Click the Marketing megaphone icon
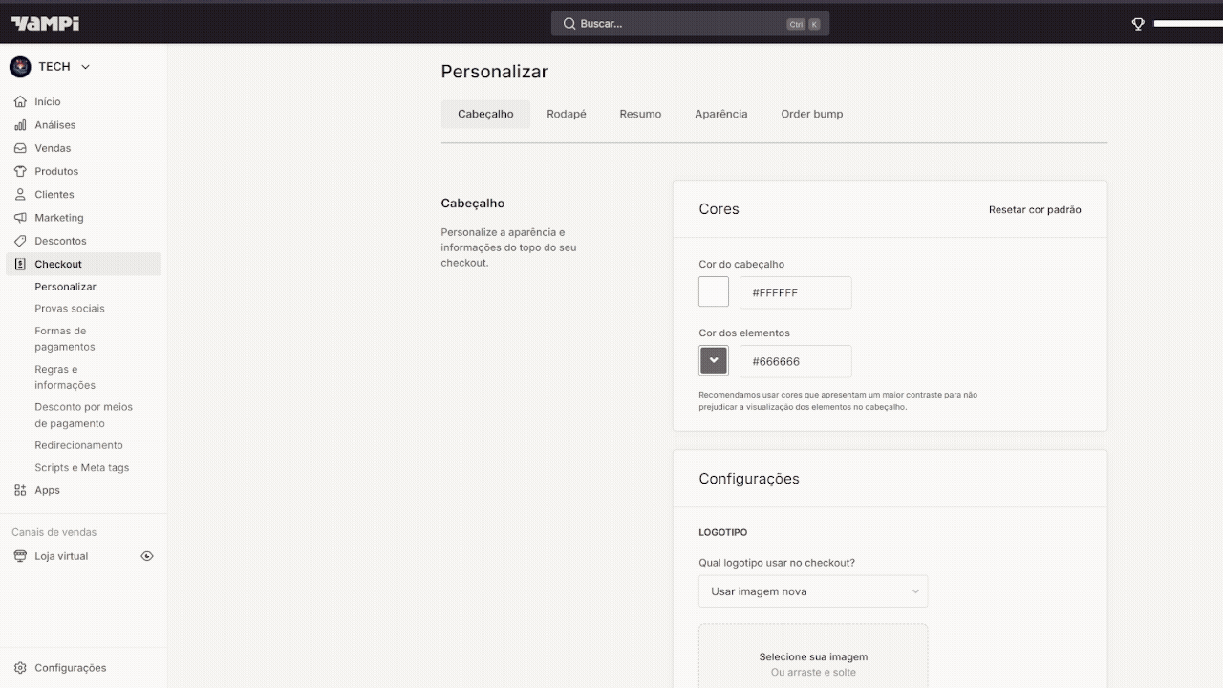This screenshot has width=1223, height=688. 20,218
